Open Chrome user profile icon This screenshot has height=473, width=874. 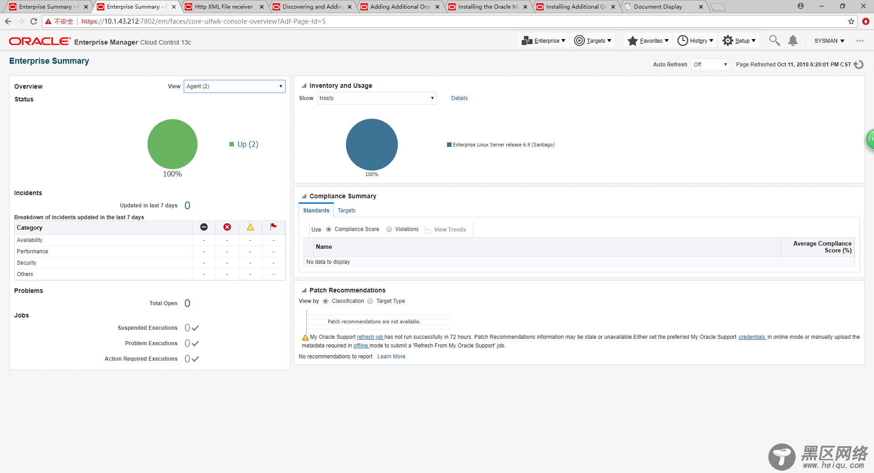coord(801,6)
